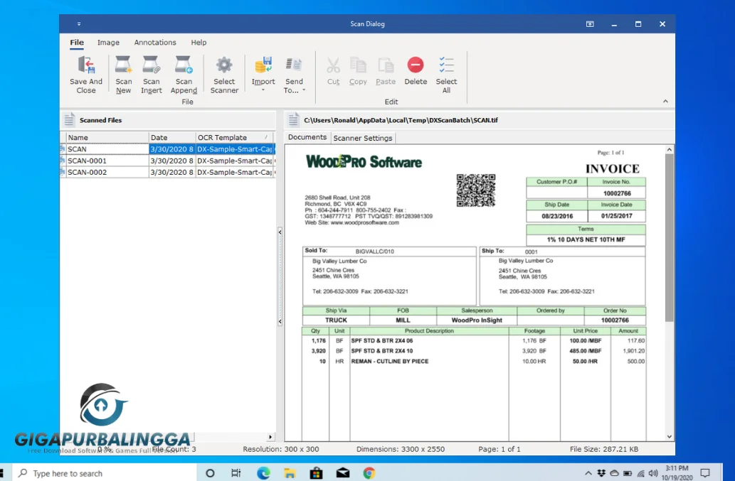Expand the Send To dropdown arrow
Screen dimensions: 735x481
pyautogui.click(x=304, y=90)
